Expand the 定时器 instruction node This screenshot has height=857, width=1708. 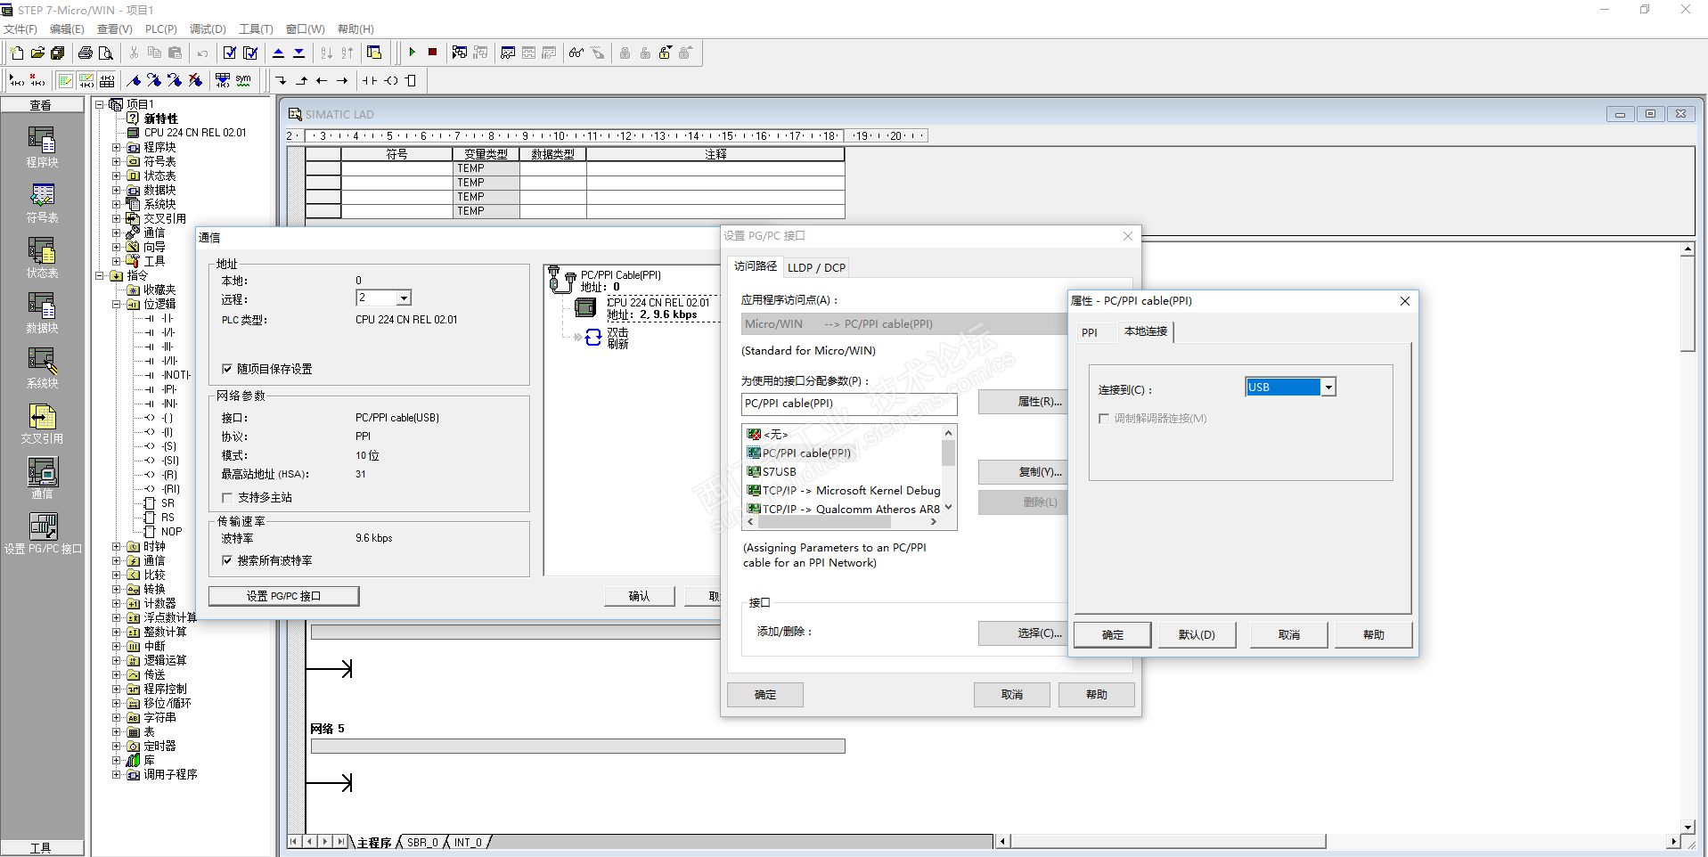pos(116,747)
